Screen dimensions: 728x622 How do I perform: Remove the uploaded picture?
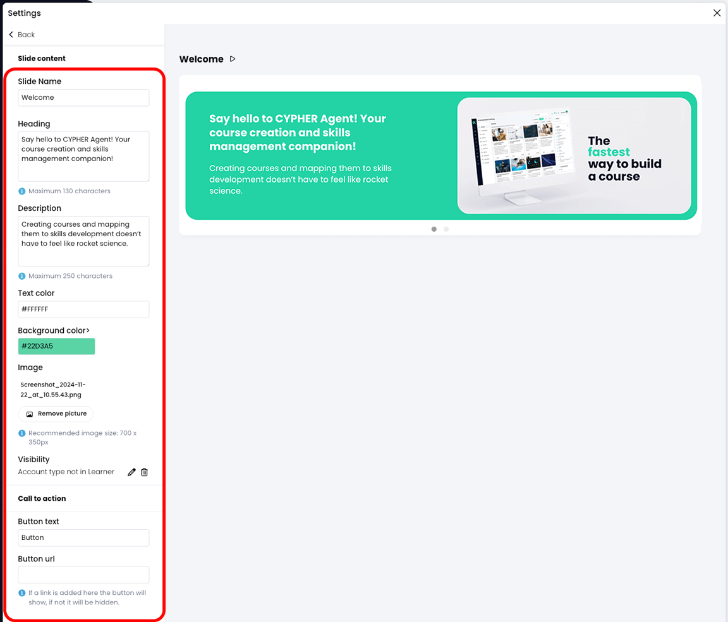(56, 414)
